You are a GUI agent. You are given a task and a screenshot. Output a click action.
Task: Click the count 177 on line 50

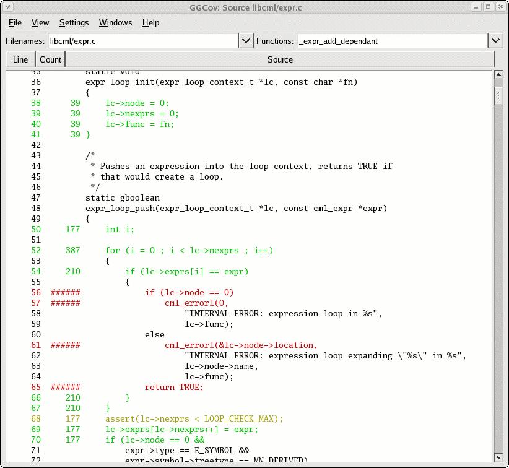point(72,230)
